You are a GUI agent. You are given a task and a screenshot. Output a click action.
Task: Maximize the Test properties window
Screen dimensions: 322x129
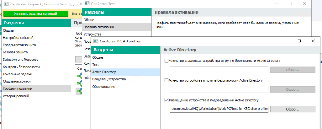coord(290,3)
